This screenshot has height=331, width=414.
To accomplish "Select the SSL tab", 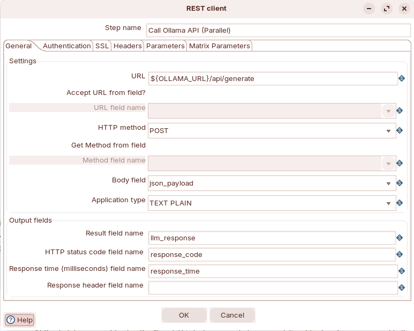I will point(102,46).
